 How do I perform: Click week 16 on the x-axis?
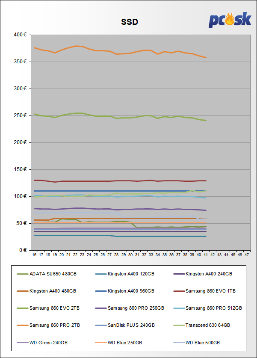pos(34,255)
